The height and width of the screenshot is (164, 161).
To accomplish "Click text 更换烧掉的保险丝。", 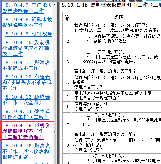I will point(111,41).
